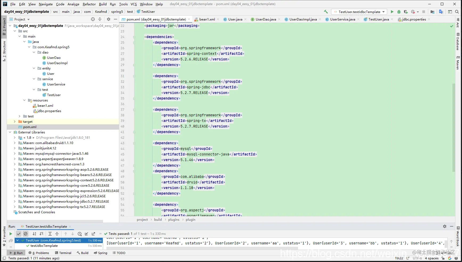Open Run panel settings gear
This screenshot has width=462, height=262.
tap(445, 226)
